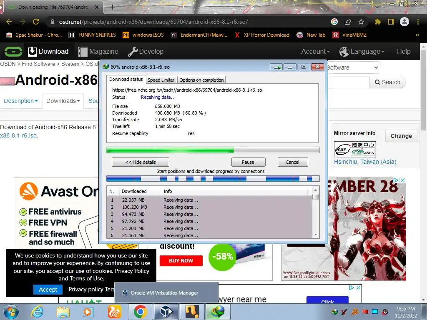Click the Search button
This screenshot has width=427, height=320.
[x=387, y=82]
